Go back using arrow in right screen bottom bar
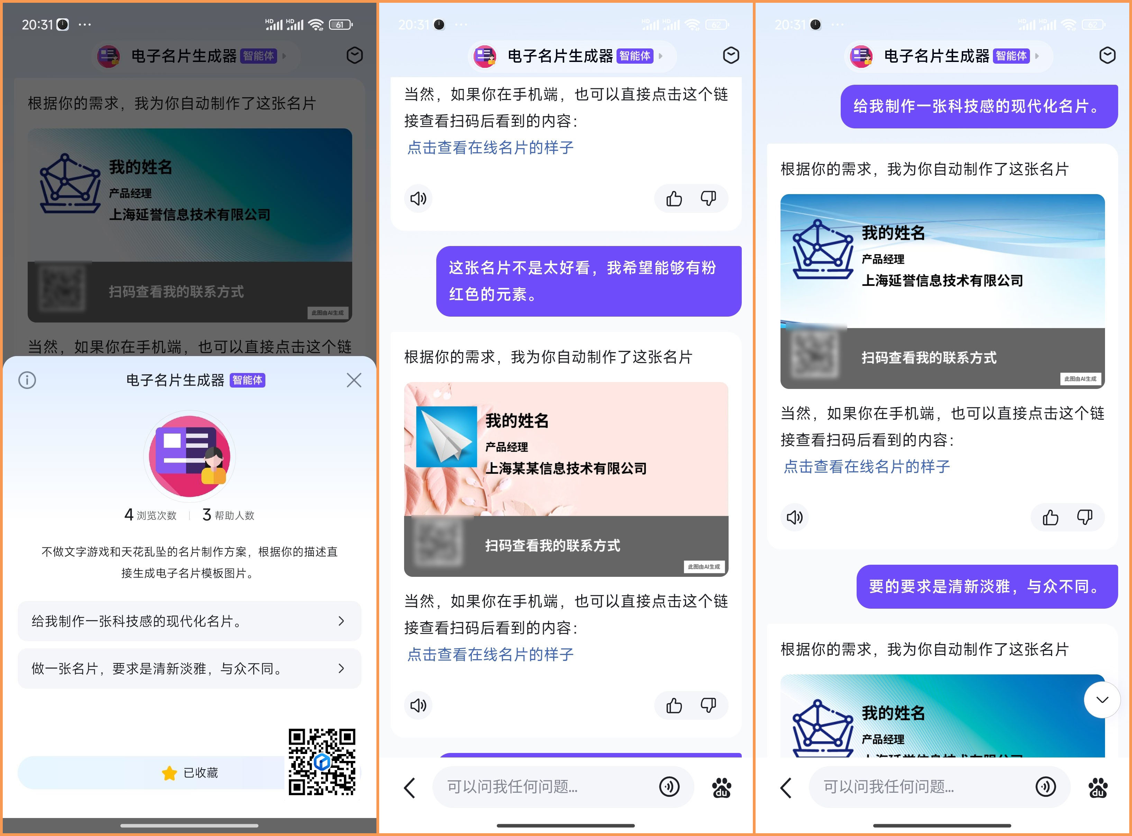 click(x=786, y=788)
